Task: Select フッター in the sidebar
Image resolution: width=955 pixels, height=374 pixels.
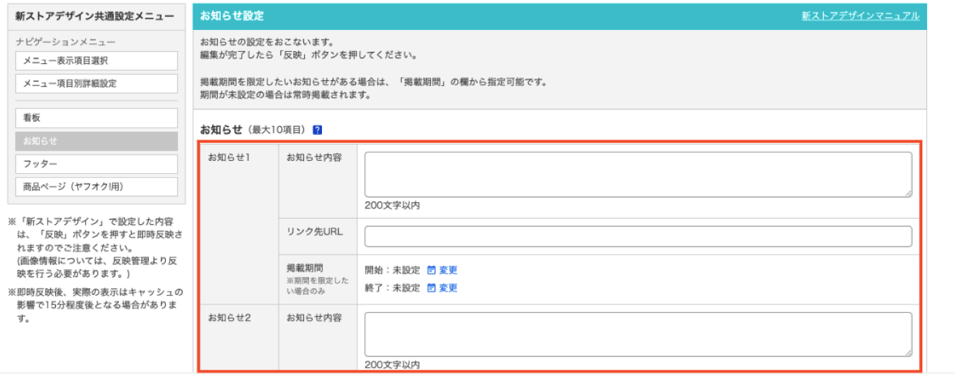Action: tap(96, 164)
